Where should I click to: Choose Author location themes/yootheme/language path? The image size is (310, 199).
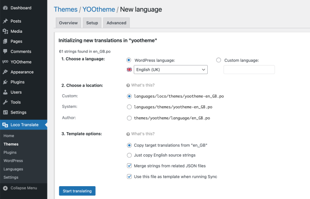click(x=129, y=118)
